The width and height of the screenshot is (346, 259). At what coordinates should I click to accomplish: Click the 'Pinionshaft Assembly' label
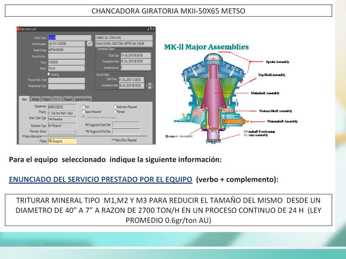[x=283, y=121]
